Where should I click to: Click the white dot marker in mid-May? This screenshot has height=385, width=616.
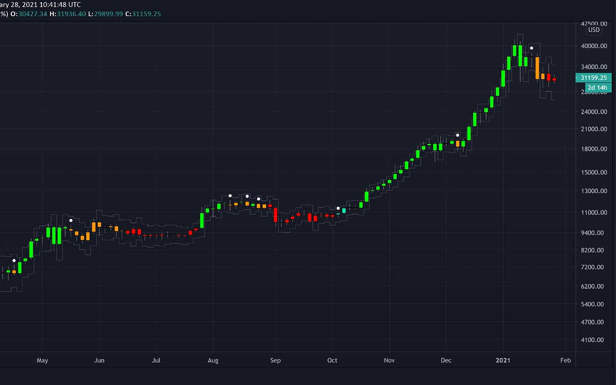point(71,220)
